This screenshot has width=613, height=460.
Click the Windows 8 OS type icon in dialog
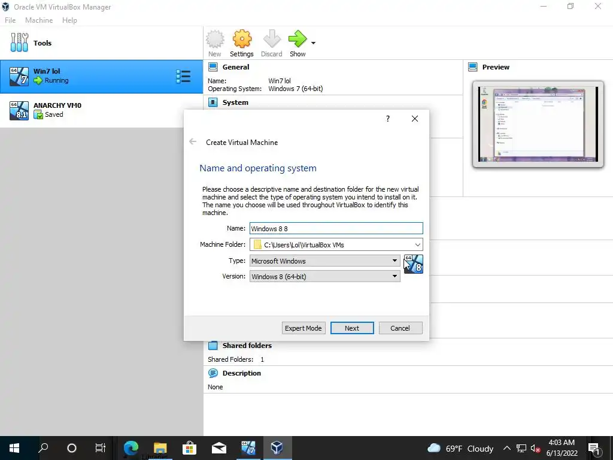tap(413, 264)
